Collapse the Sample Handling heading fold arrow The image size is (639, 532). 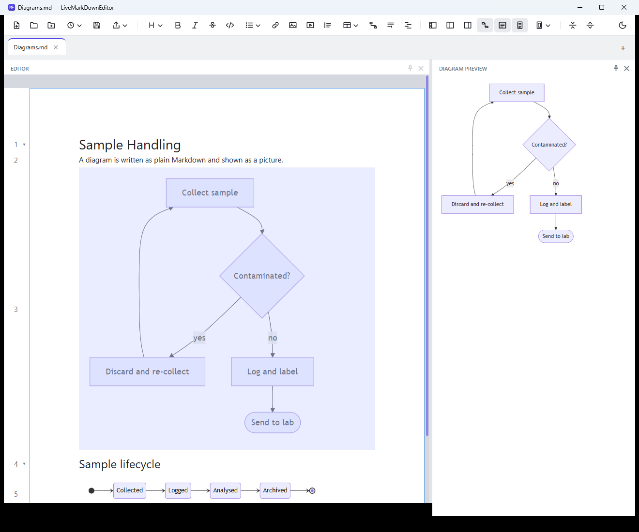[24, 145]
